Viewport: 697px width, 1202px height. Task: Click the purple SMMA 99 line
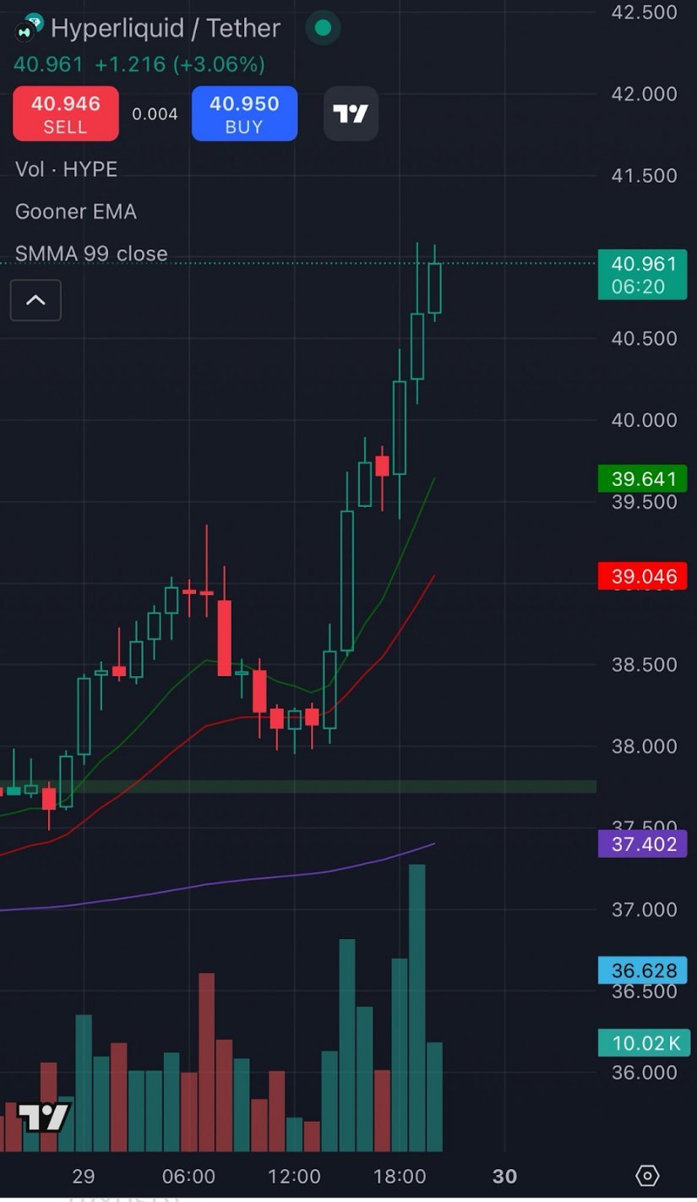218,883
